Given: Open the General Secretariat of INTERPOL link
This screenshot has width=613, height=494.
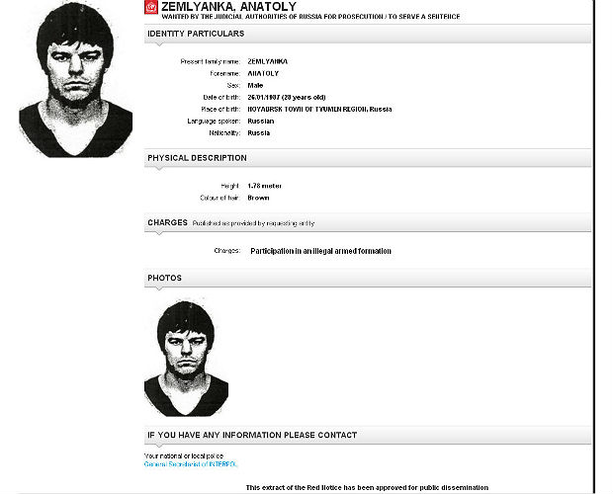Looking at the screenshot, I should click(191, 463).
